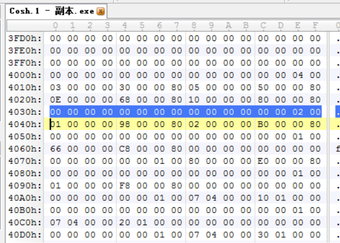Select address label 4020h

[25, 100]
